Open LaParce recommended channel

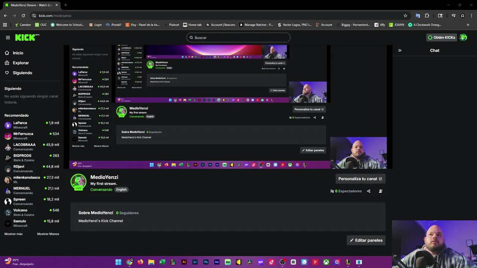32,125
